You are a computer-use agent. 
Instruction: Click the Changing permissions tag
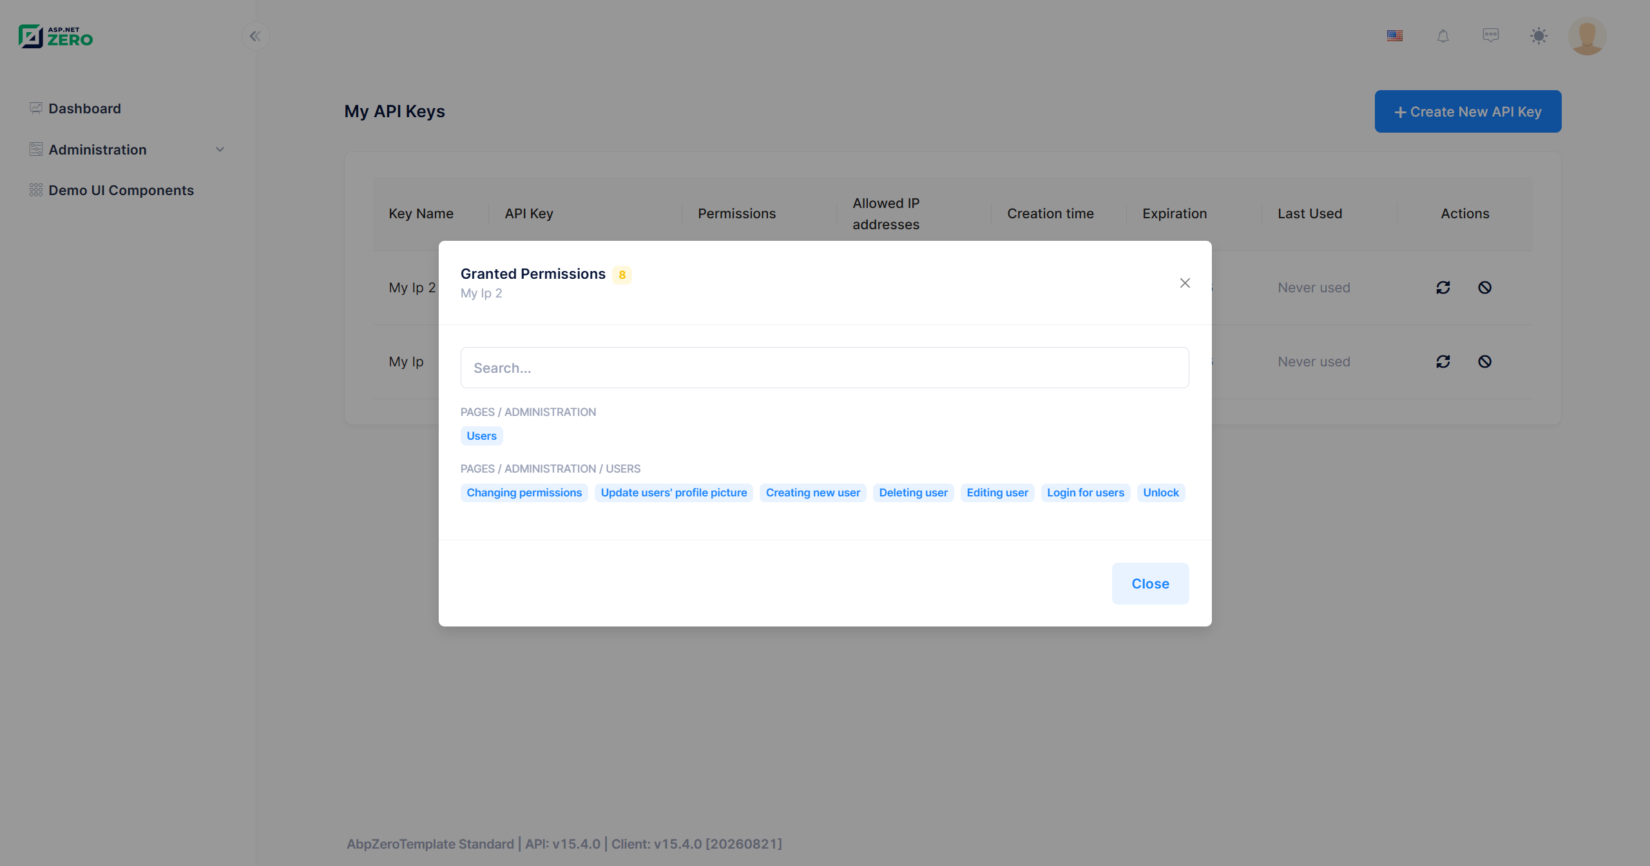click(524, 493)
